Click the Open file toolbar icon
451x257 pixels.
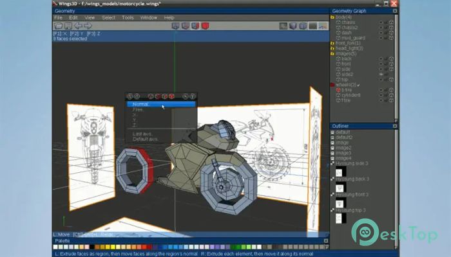click(58, 26)
